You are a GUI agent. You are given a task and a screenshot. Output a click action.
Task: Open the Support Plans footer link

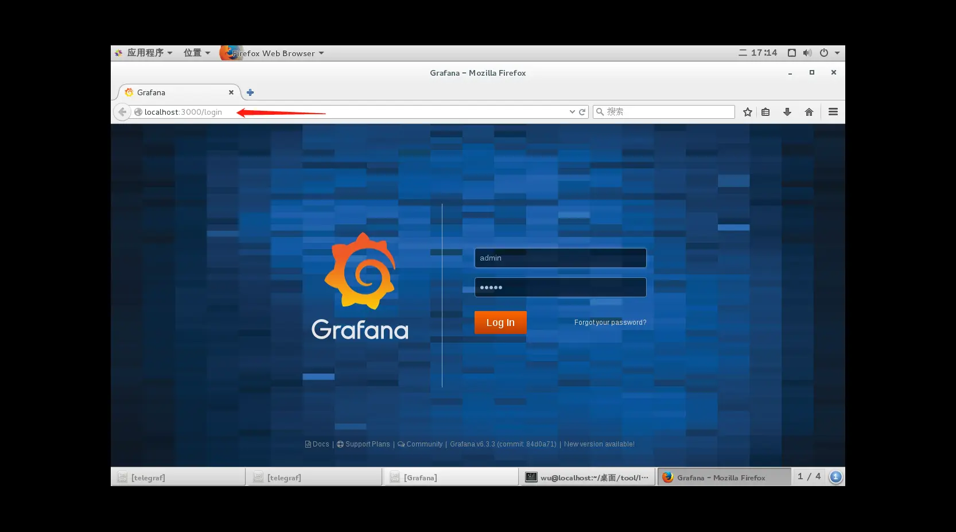363,444
